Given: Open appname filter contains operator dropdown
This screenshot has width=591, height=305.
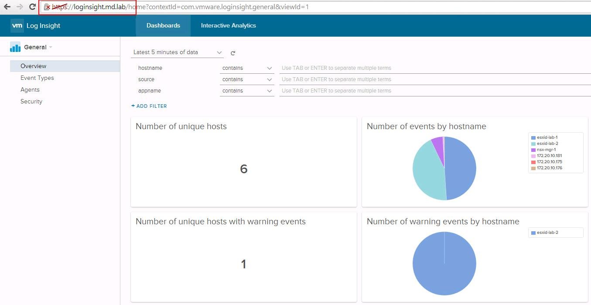Looking at the screenshot, I should click(247, 91).
